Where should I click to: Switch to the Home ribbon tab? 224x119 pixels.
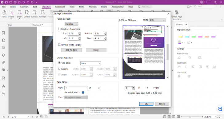[x=13, y=7]
